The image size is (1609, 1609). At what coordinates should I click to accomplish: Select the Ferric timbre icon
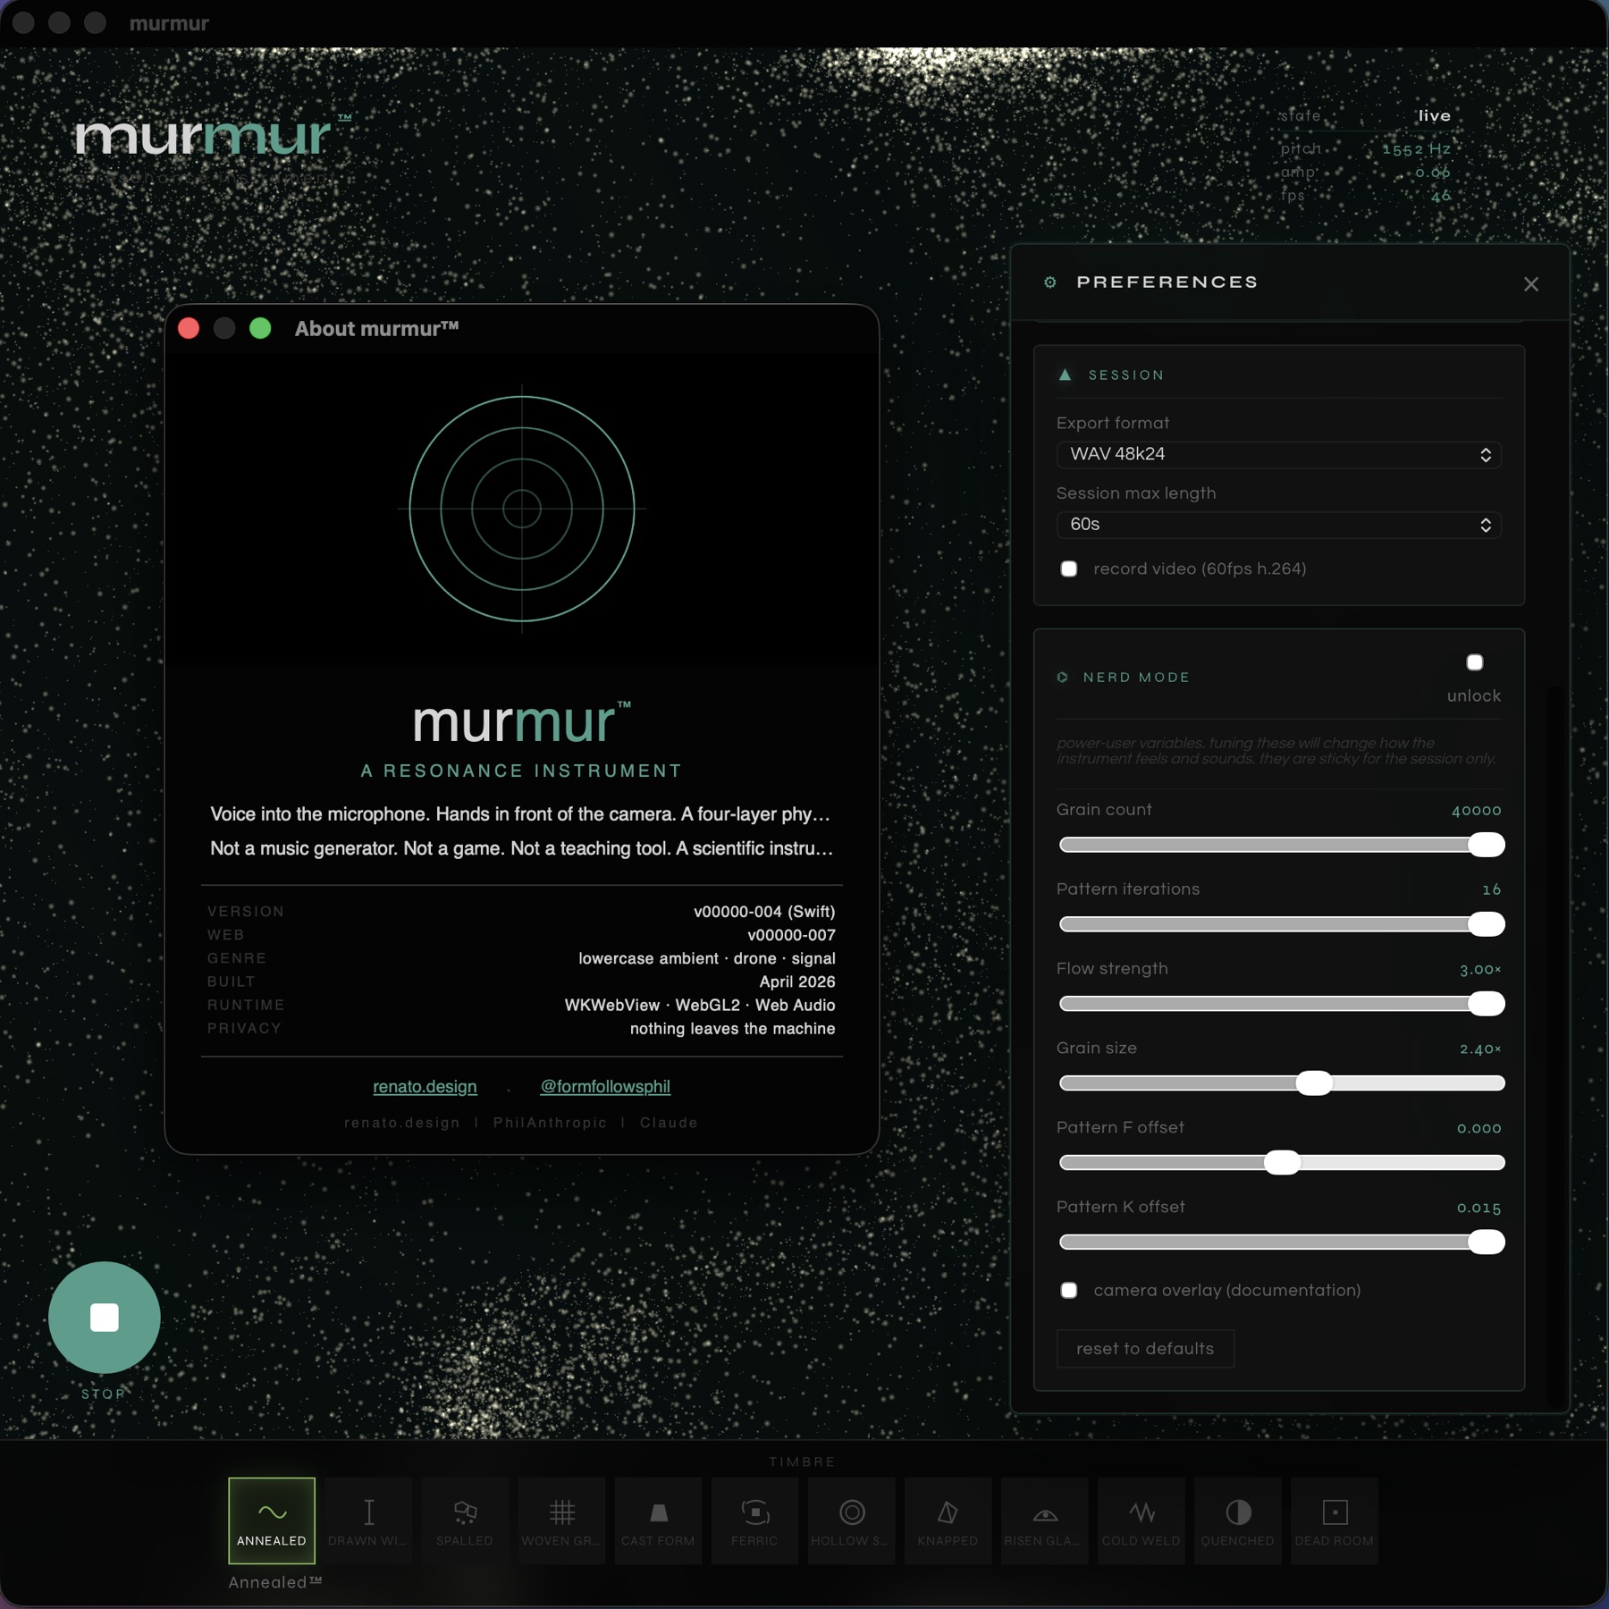tap(754, 1521)
